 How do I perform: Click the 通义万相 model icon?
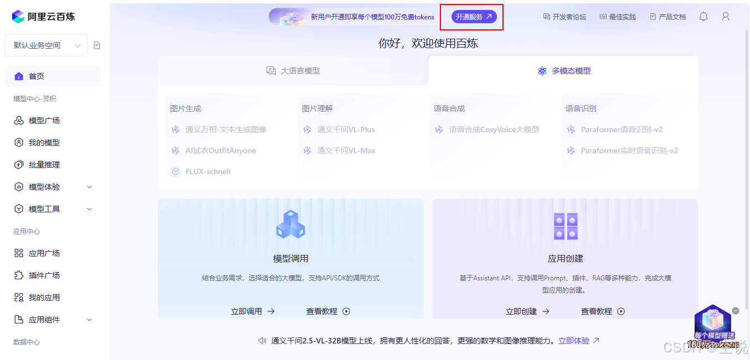coord(176,129)
